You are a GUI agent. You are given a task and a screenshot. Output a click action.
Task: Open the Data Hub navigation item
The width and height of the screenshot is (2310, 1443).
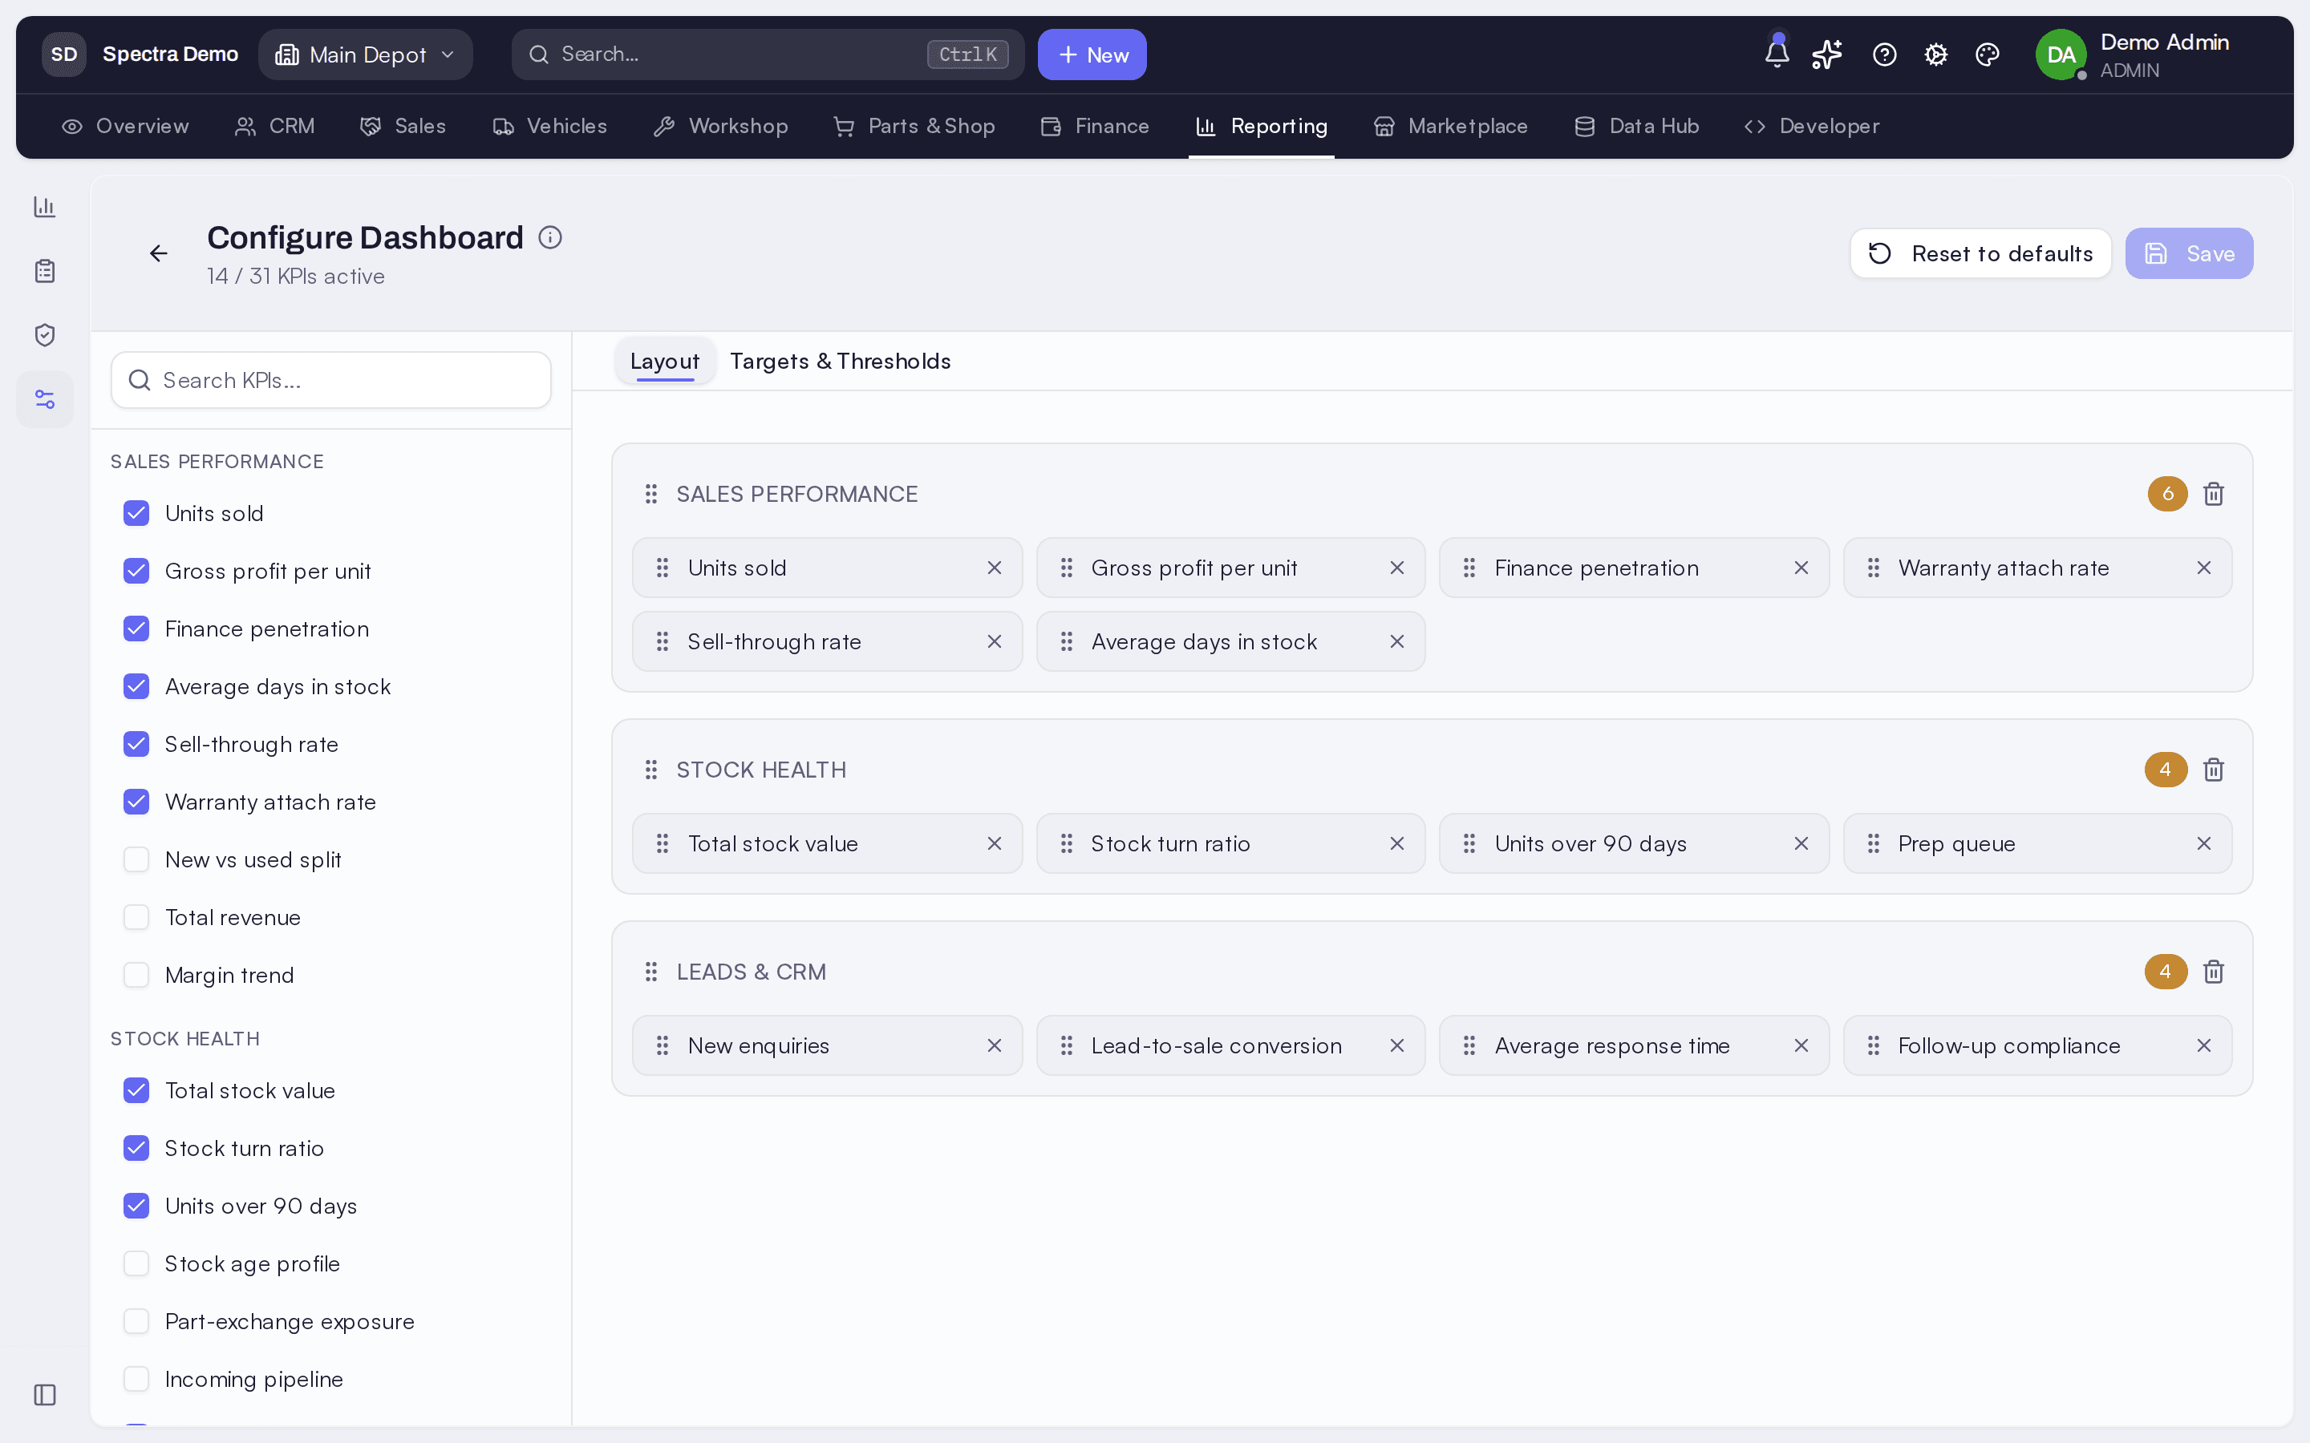pos(1636,126)
